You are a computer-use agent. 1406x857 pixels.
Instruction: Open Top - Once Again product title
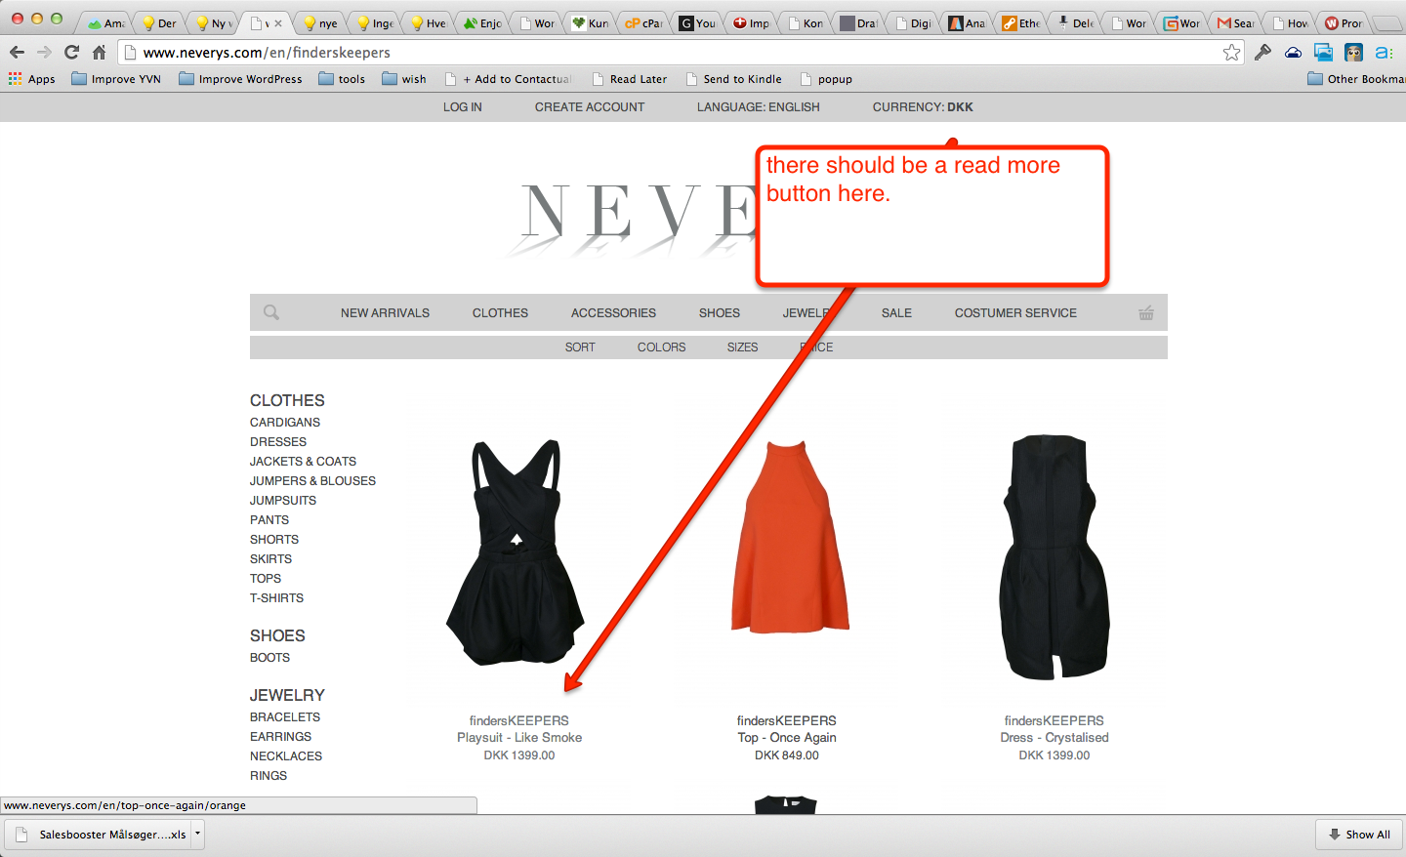click(787, 738)
